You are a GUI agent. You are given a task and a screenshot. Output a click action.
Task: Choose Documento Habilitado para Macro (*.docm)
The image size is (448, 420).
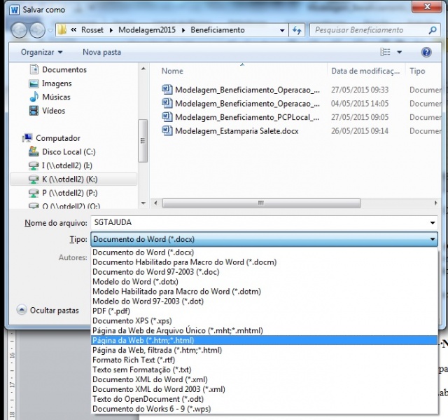(265, 262)
